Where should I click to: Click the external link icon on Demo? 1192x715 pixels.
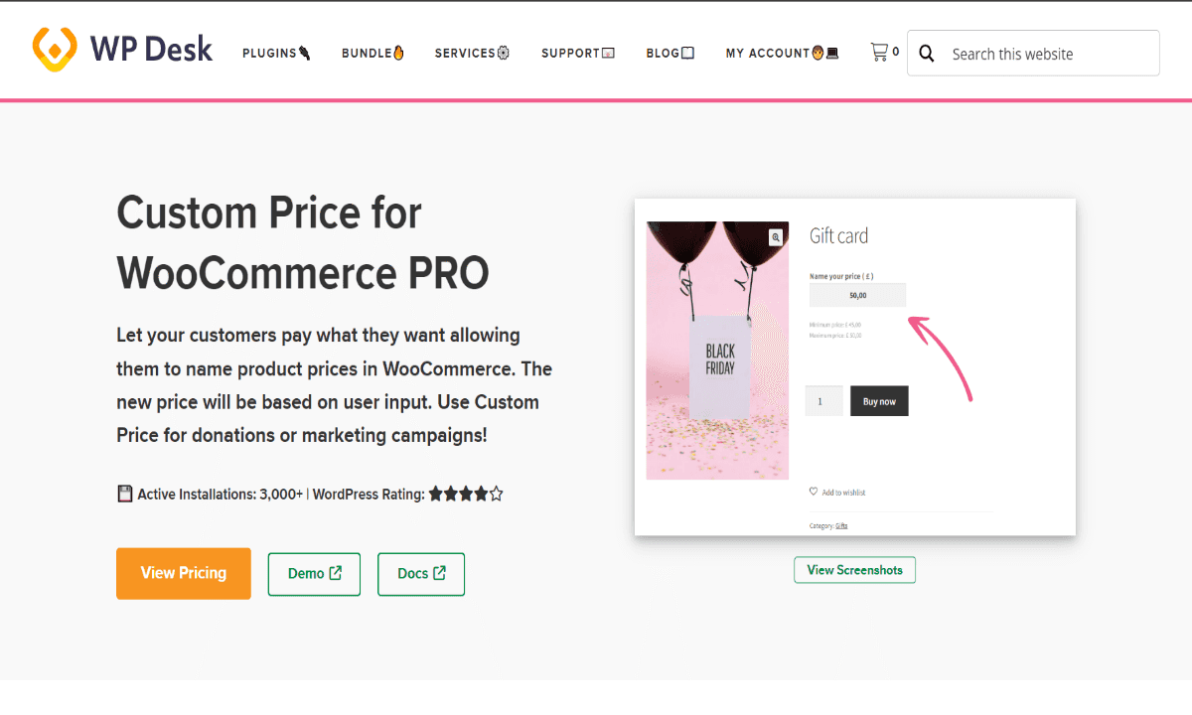tap(336, 573)
